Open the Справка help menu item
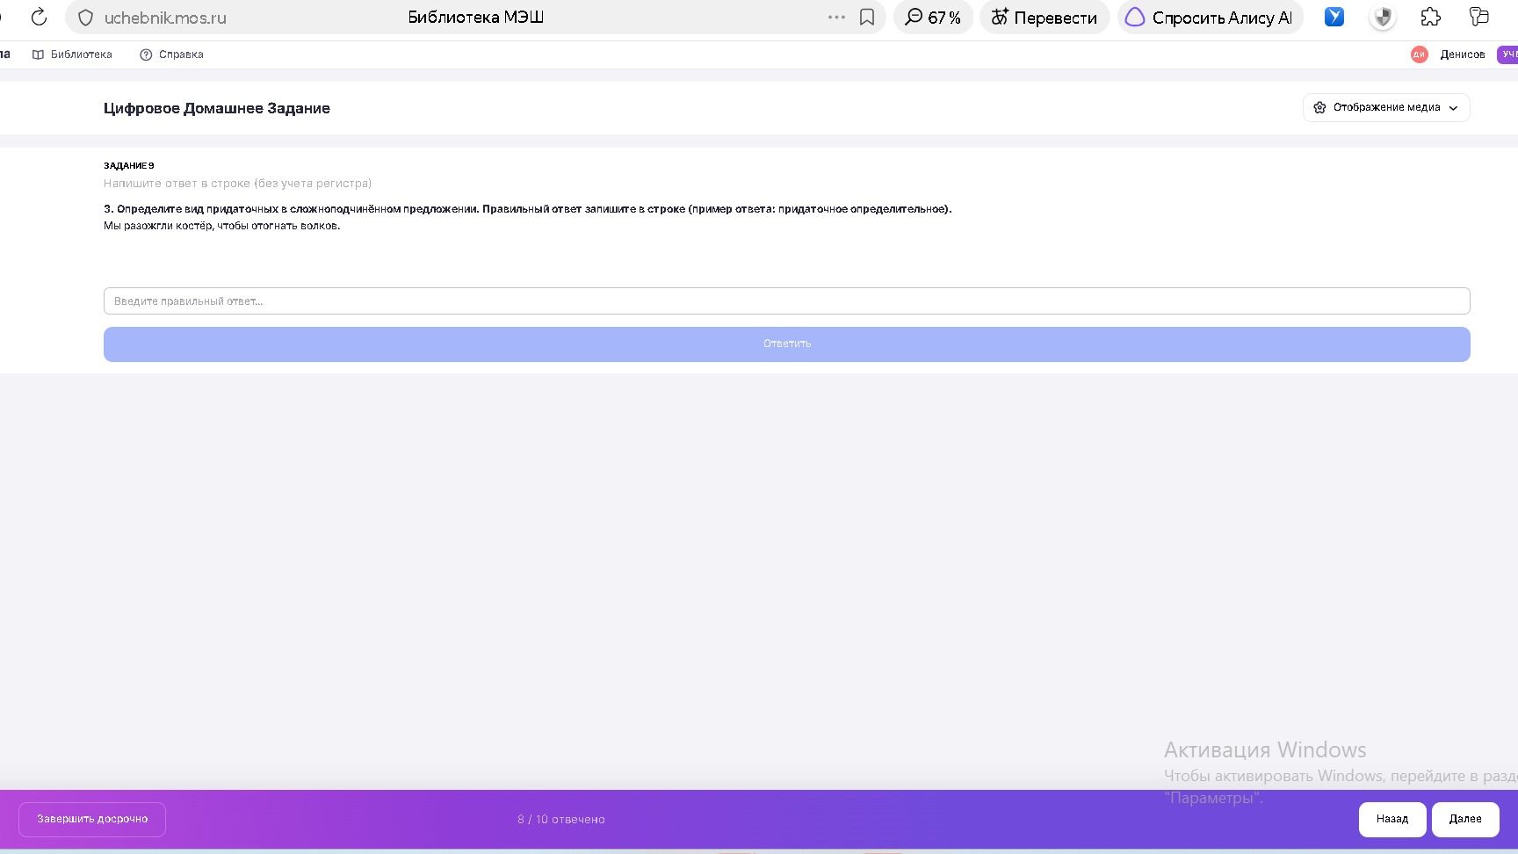Screen dimensions: 1518x854 coord(172,54)
